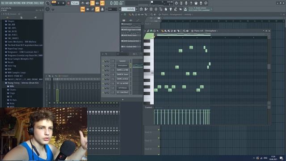286x161 pixels.
Task: Open the Windows notification center icon
Action: (x=281, y=158)
